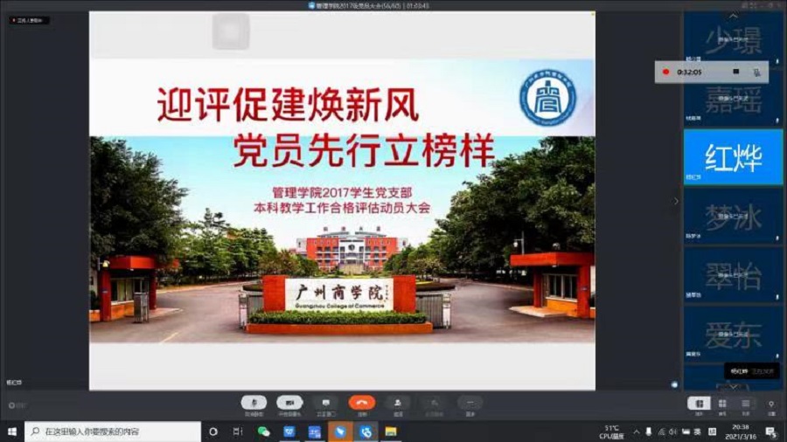Open the more options ellipsis button
Screen dimensions: 787x442
(x=470, y=403)
